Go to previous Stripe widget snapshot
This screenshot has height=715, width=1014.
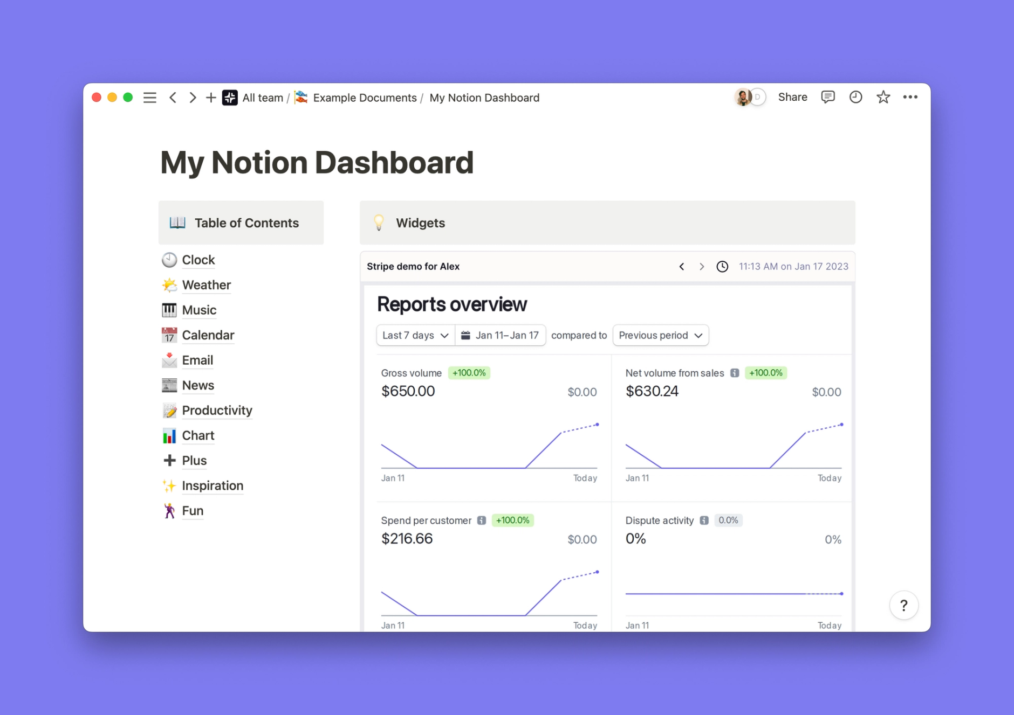click(682, 267)
